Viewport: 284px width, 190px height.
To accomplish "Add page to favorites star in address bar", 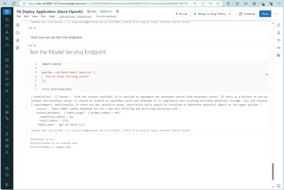I will pos(218,4).
